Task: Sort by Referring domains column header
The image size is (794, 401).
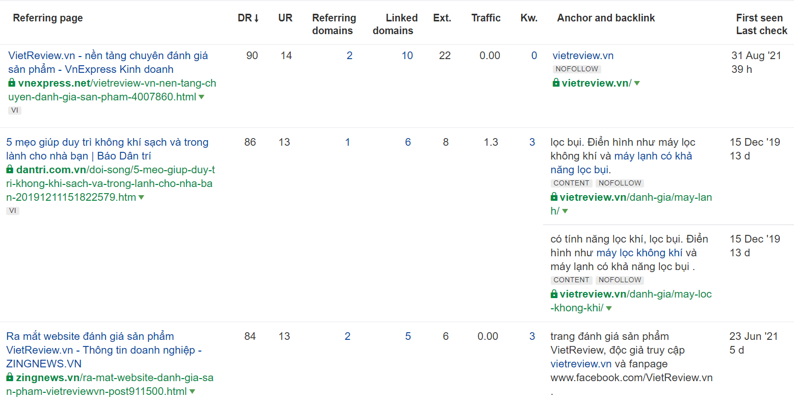Action: click(334, 24)
